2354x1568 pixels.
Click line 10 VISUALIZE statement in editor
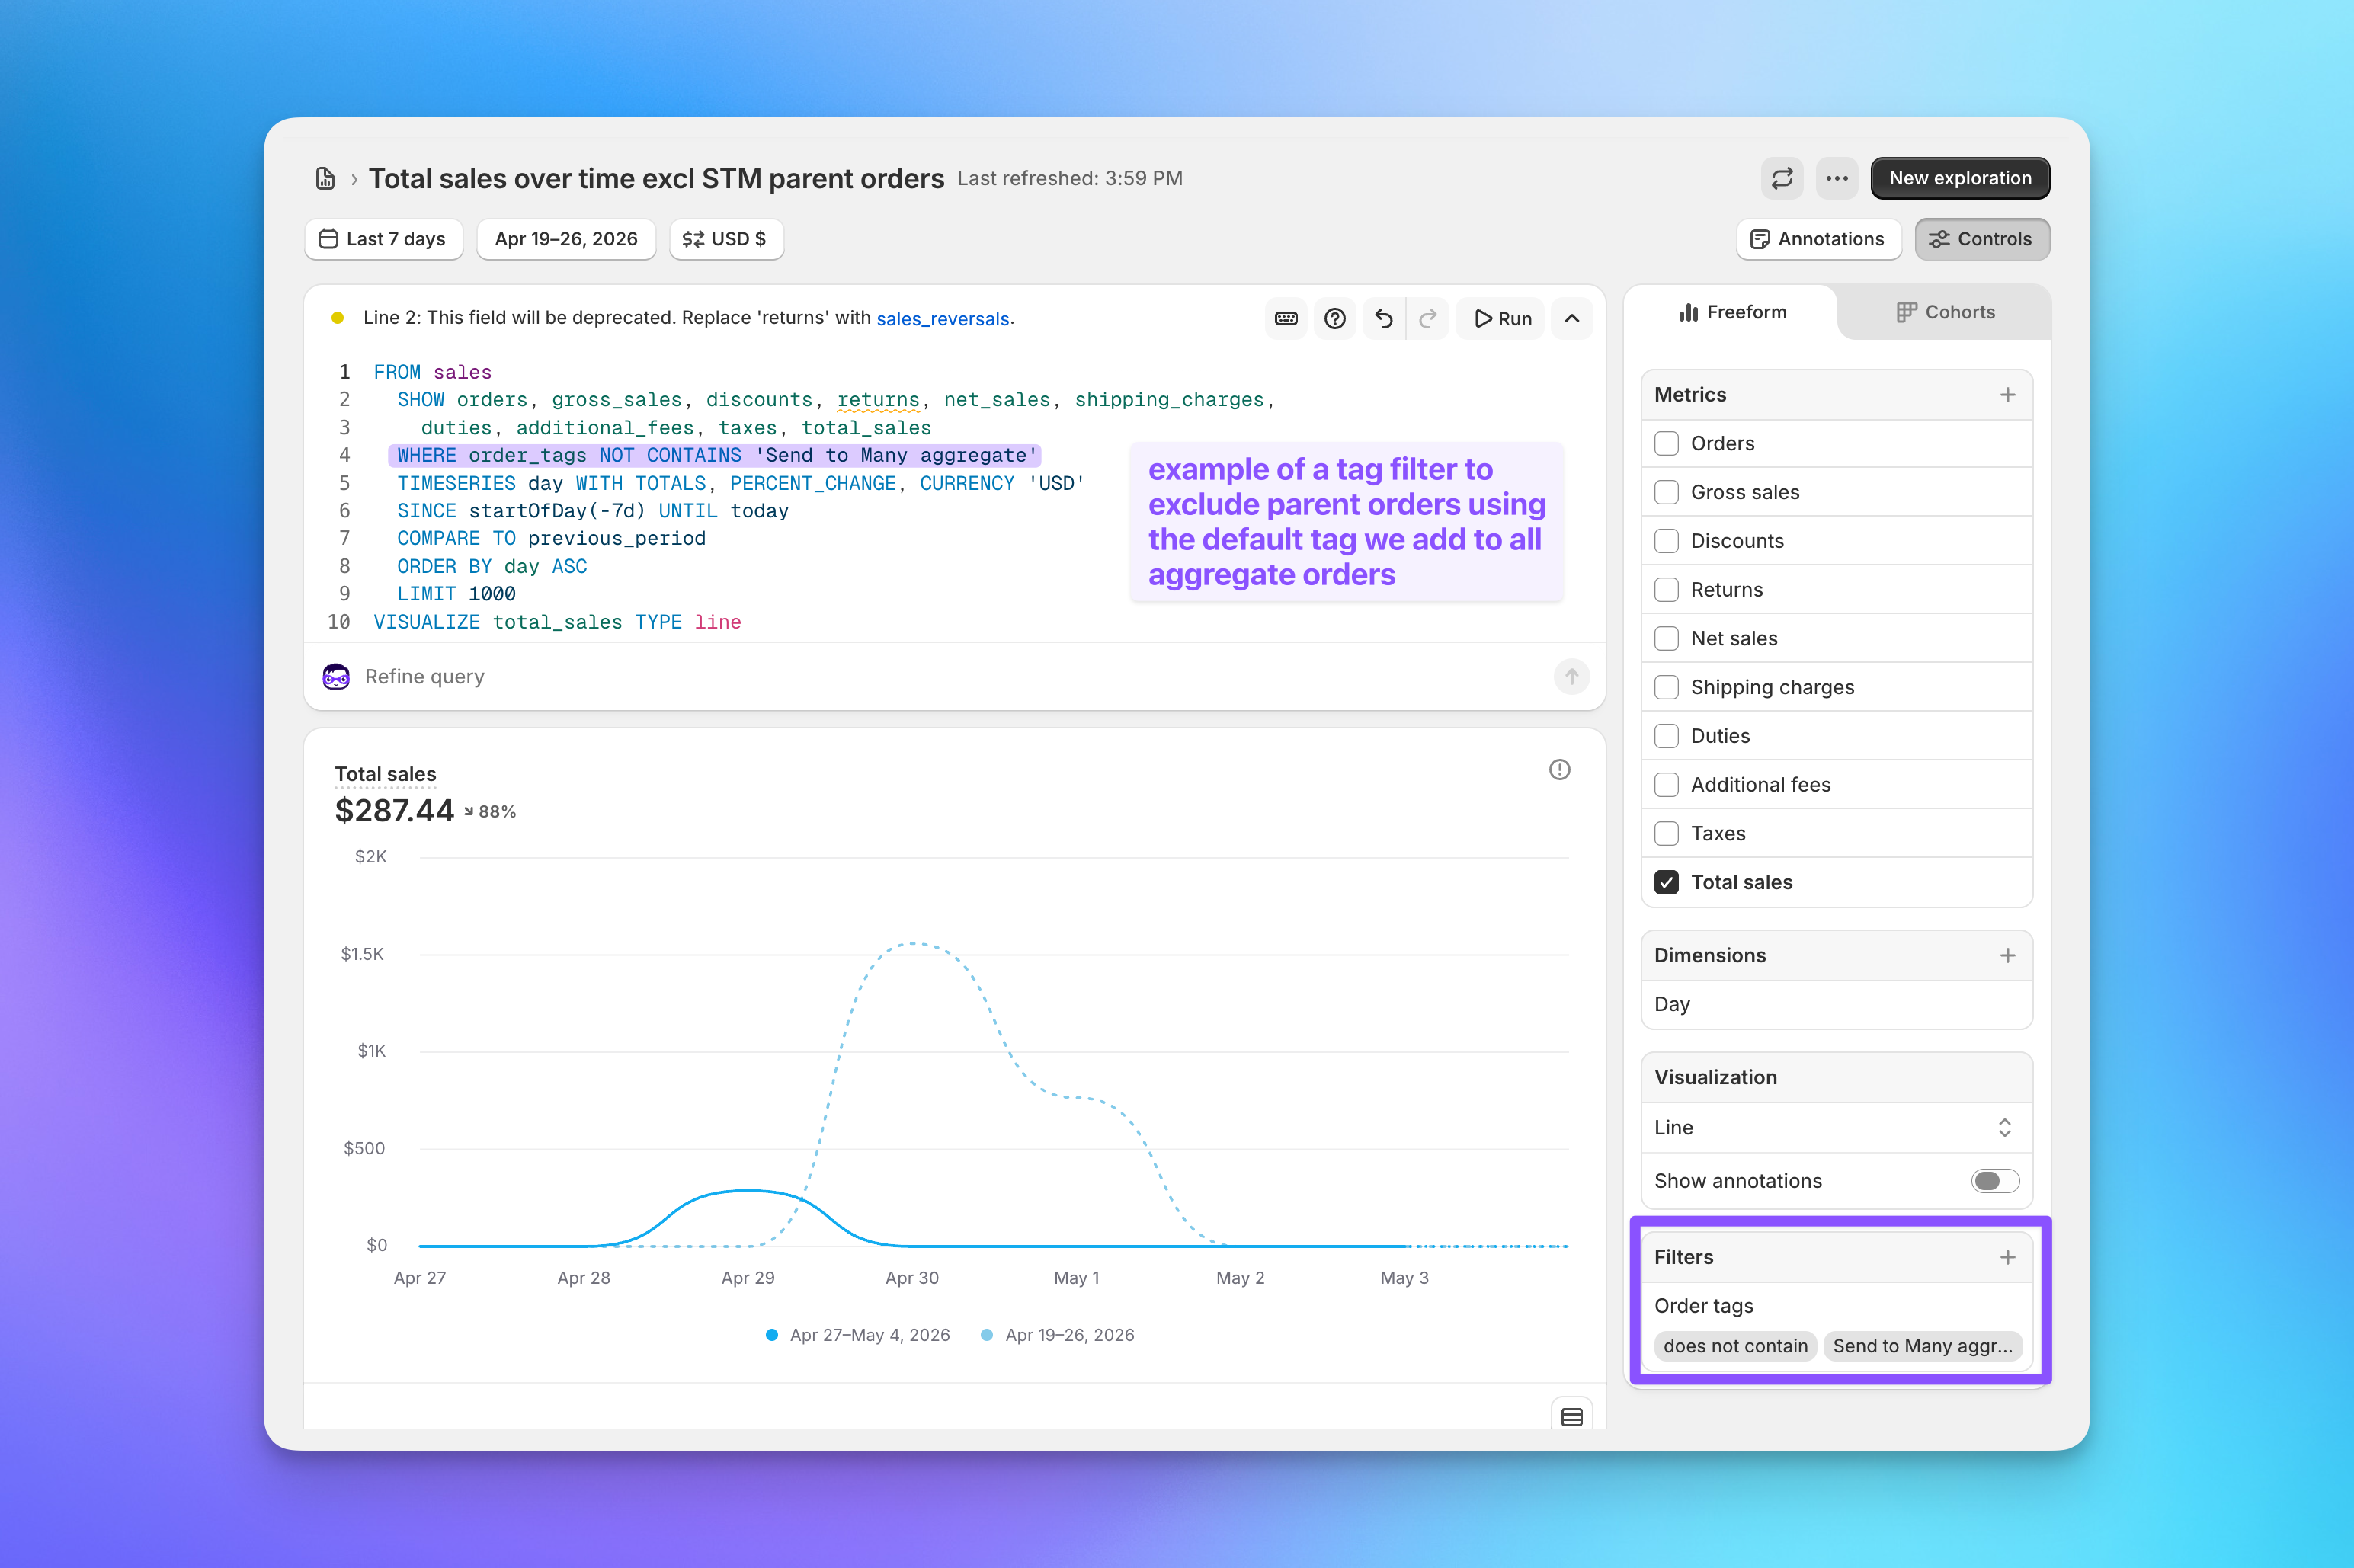(x=557, y=623)
